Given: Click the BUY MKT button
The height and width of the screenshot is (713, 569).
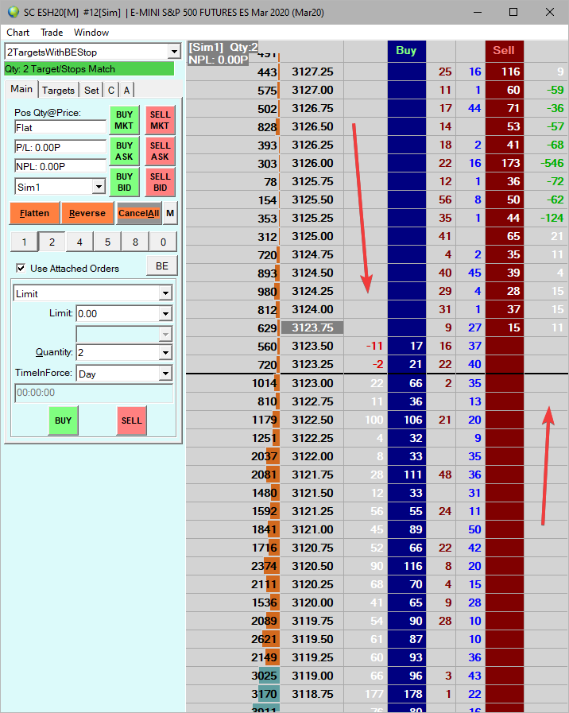Looking at the screenshot, I should pos(124,120).
